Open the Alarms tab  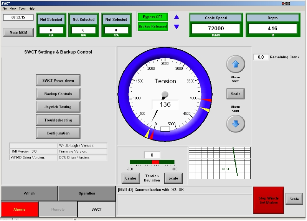point(20,209)
